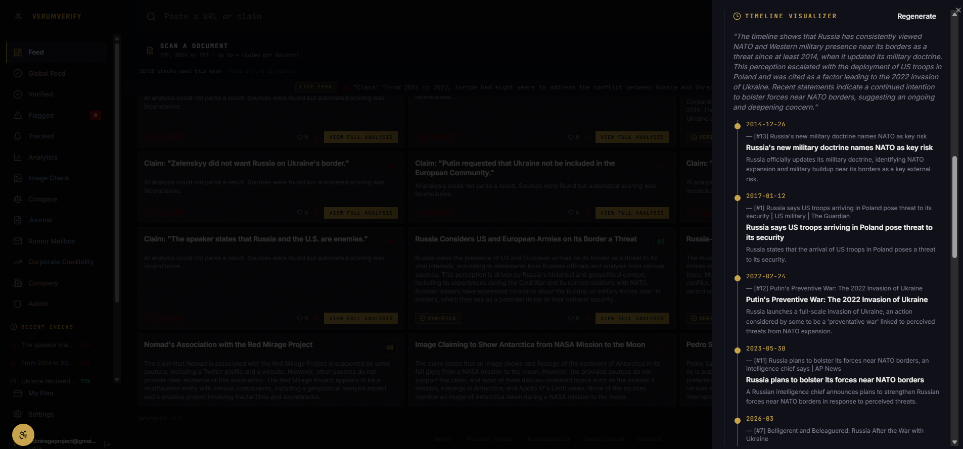Click the Tracked bell icon
Image resolution: width=963 pixels, height=449 pixels.
coord(18,136)
